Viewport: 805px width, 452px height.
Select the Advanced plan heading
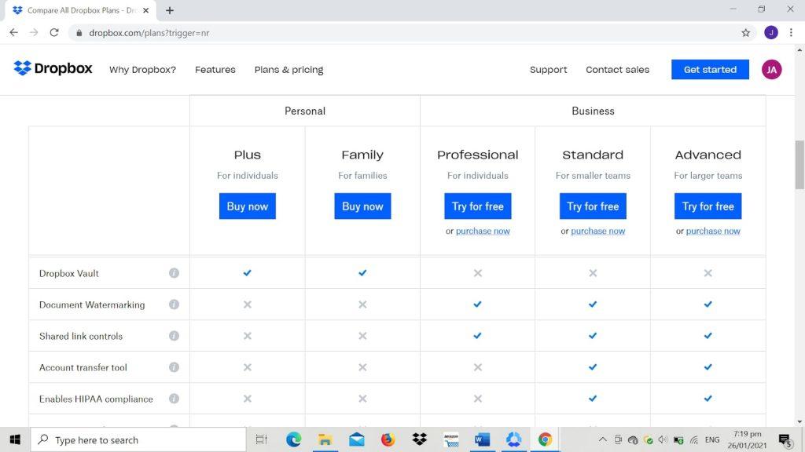click(x=708, y=155)
